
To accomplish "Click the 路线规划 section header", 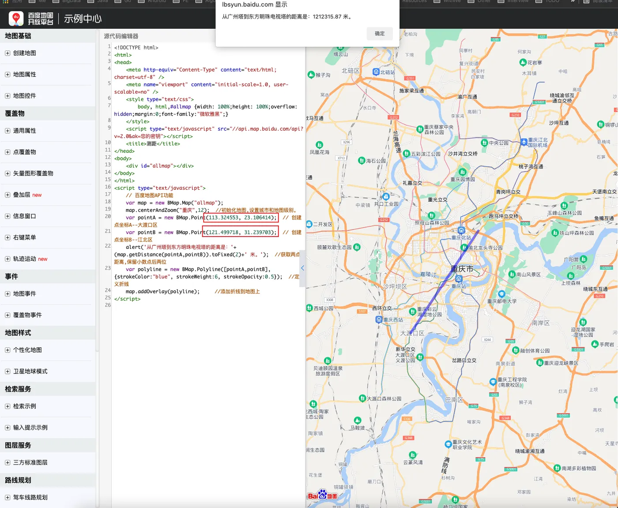I will tap(48, 480).
